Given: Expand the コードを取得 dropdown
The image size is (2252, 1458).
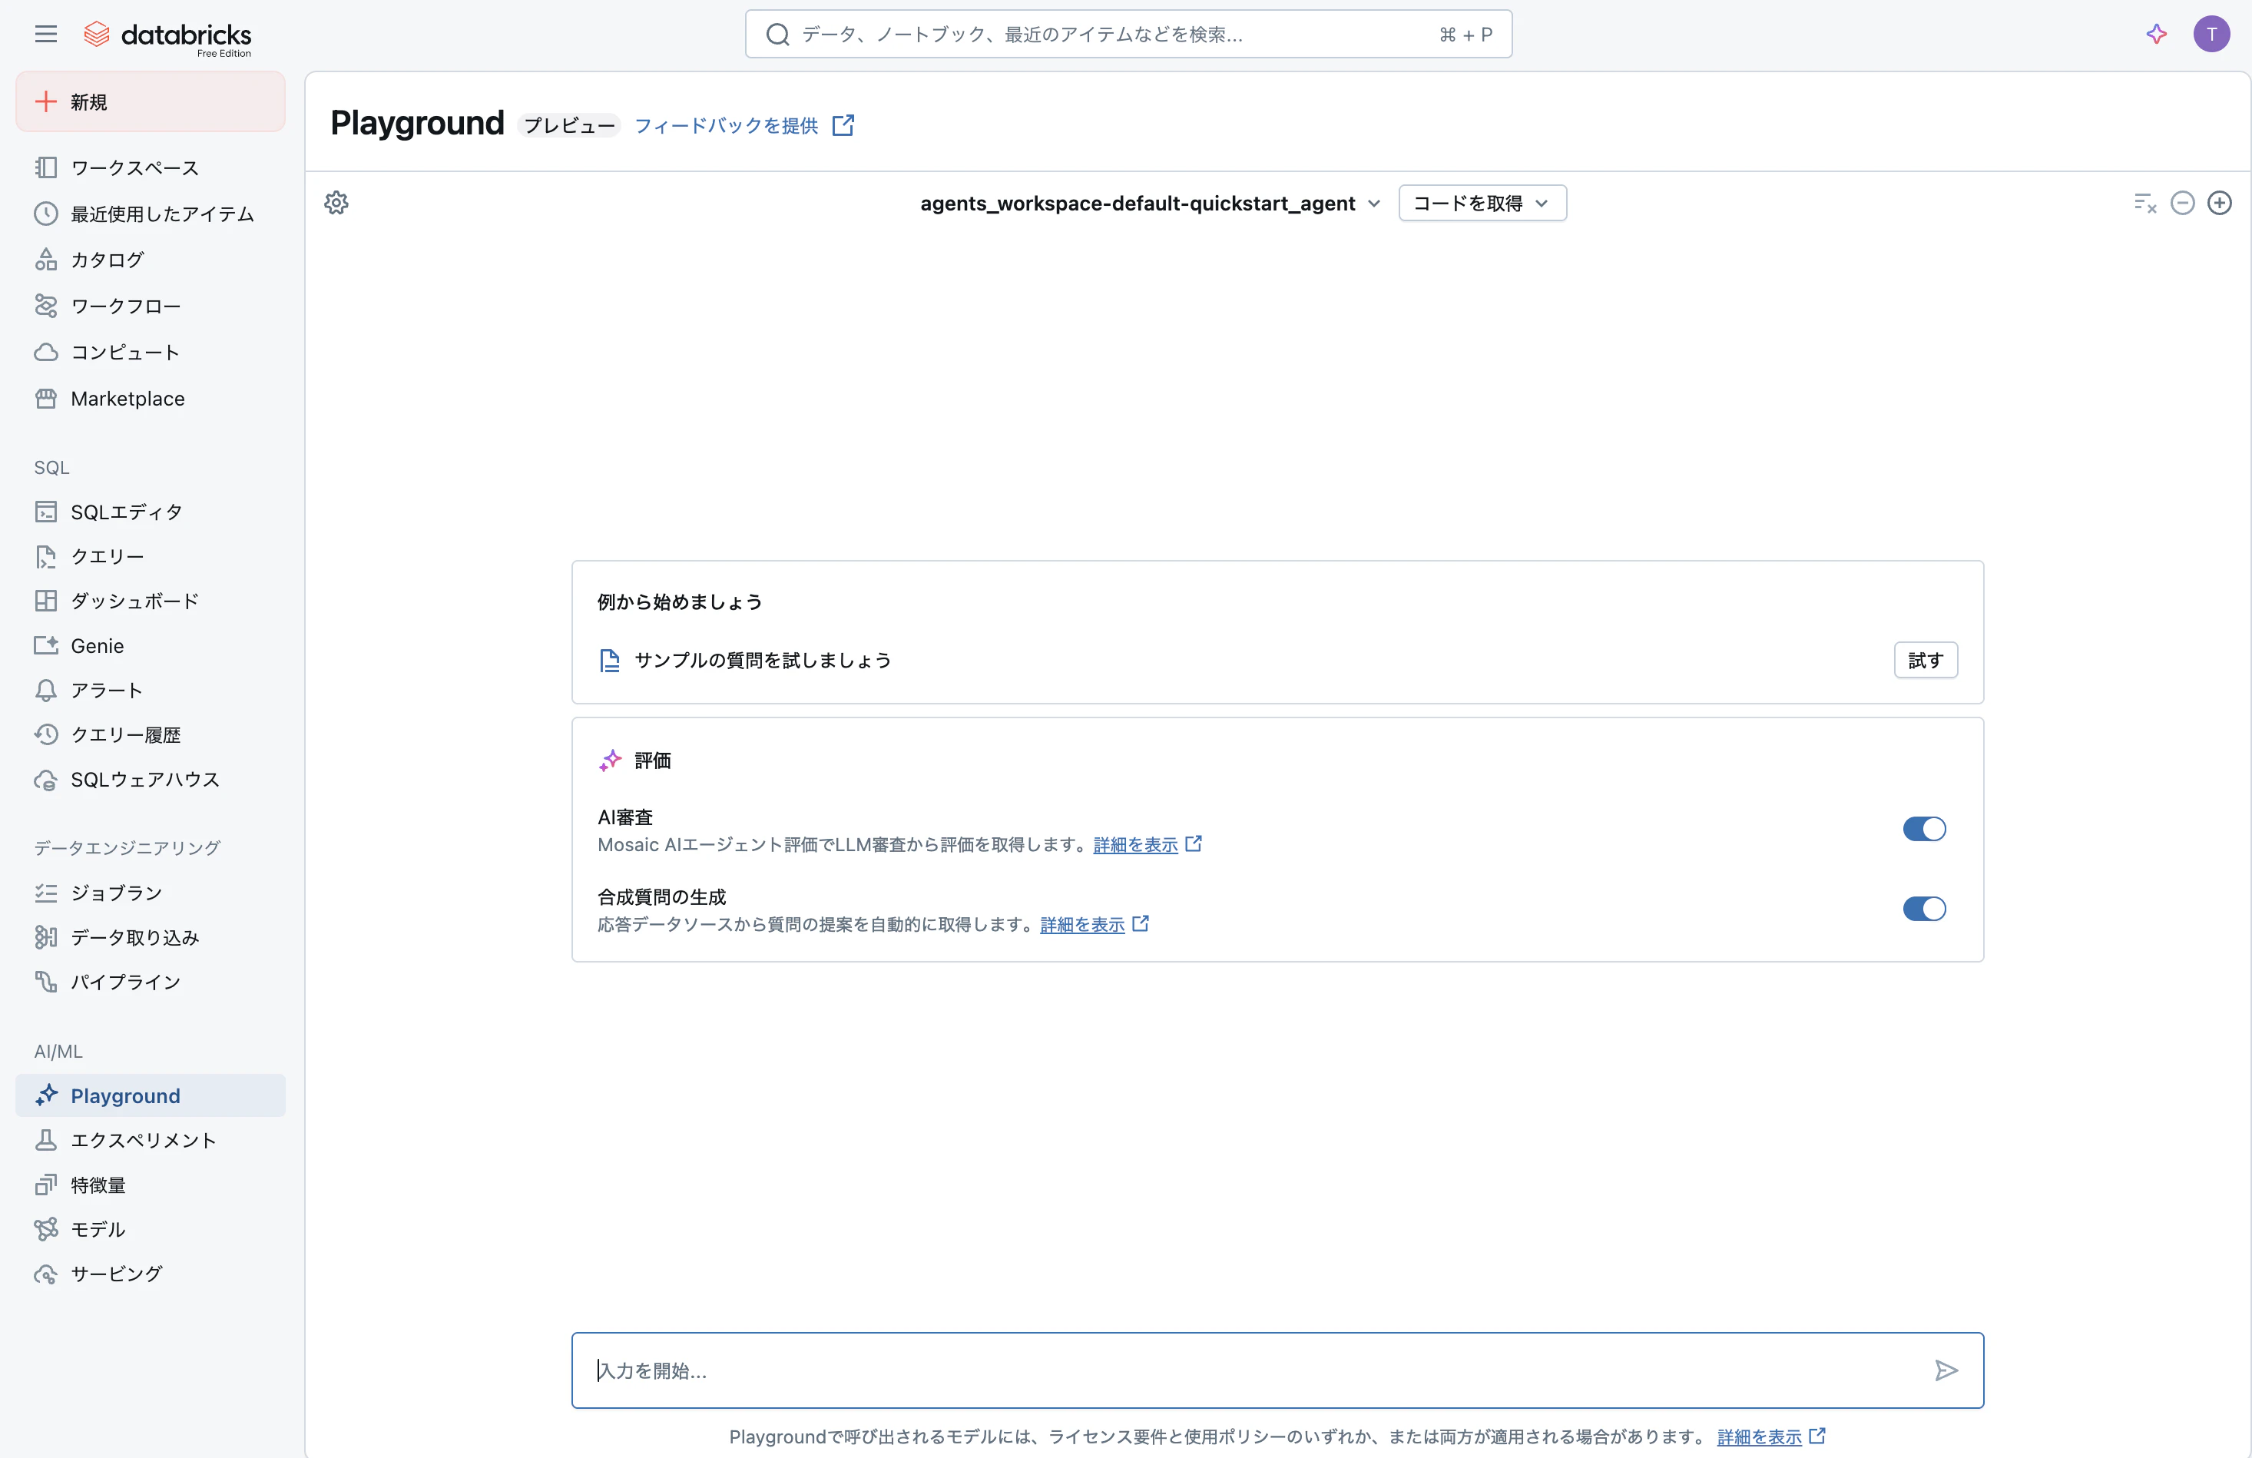Looking at the screenshot, I should (1482, 204).
